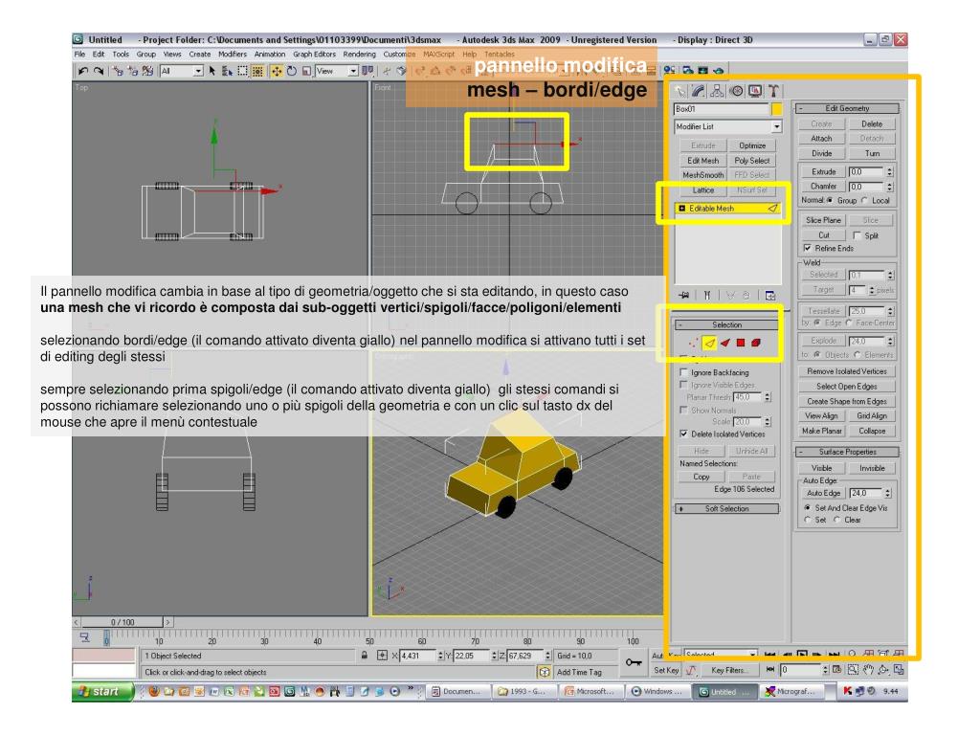Open the View reference coordinate dropdown
The width and height of the screenshot is (980, 735).
(x=353, y=71)
